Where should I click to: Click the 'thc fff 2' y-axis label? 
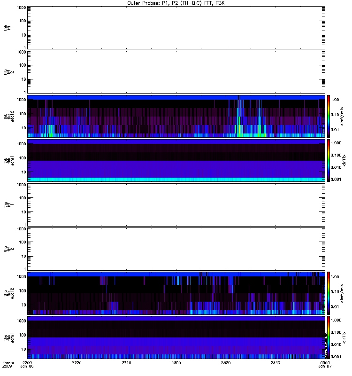point(8,249)
